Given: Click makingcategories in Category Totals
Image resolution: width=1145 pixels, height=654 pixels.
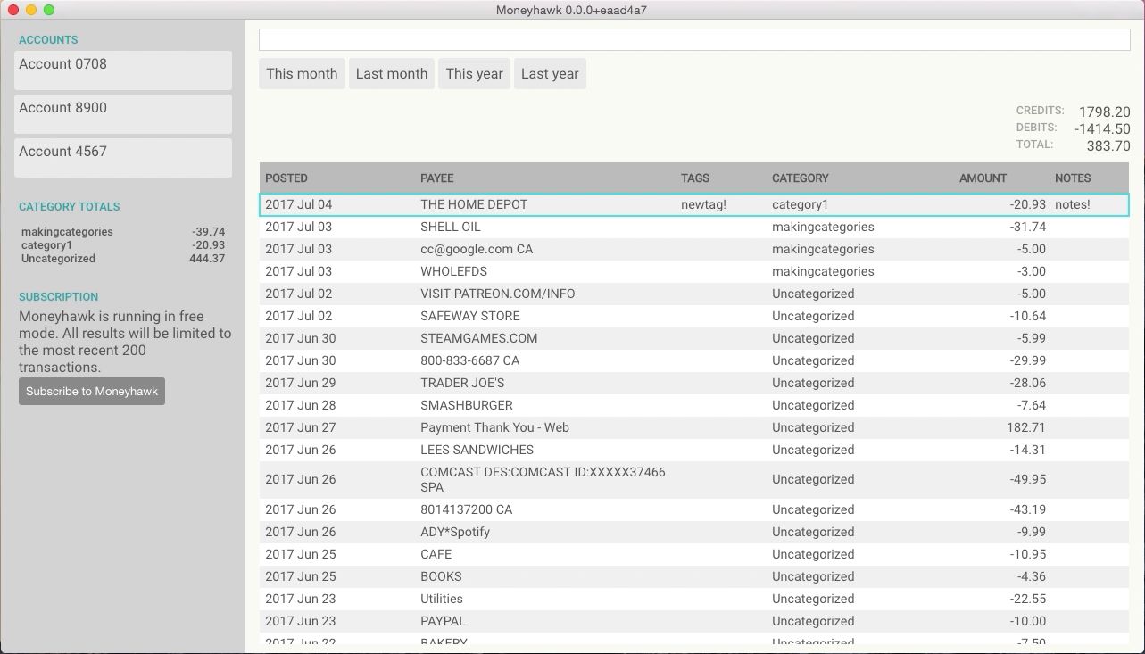Looking at the screenshot, I should point(67,232).
